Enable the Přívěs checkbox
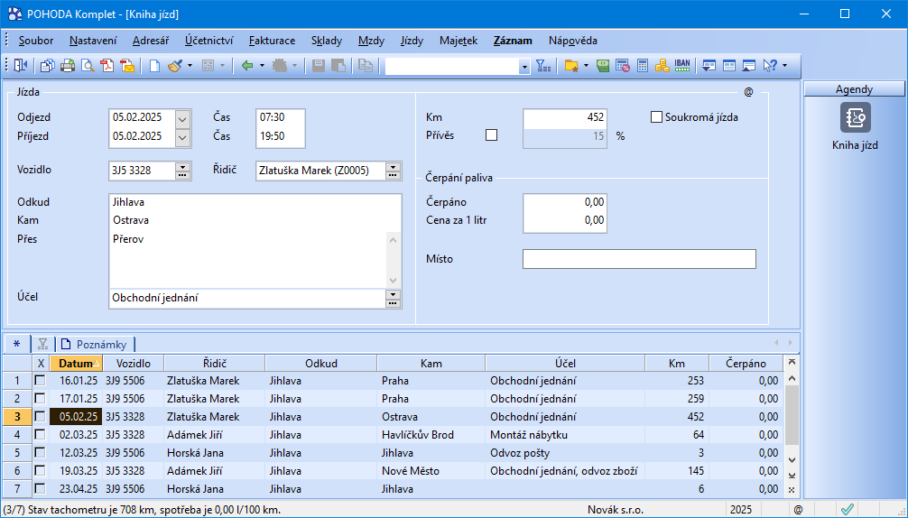 click(491, 135)
